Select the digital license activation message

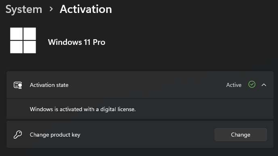(x=82, y=109)
